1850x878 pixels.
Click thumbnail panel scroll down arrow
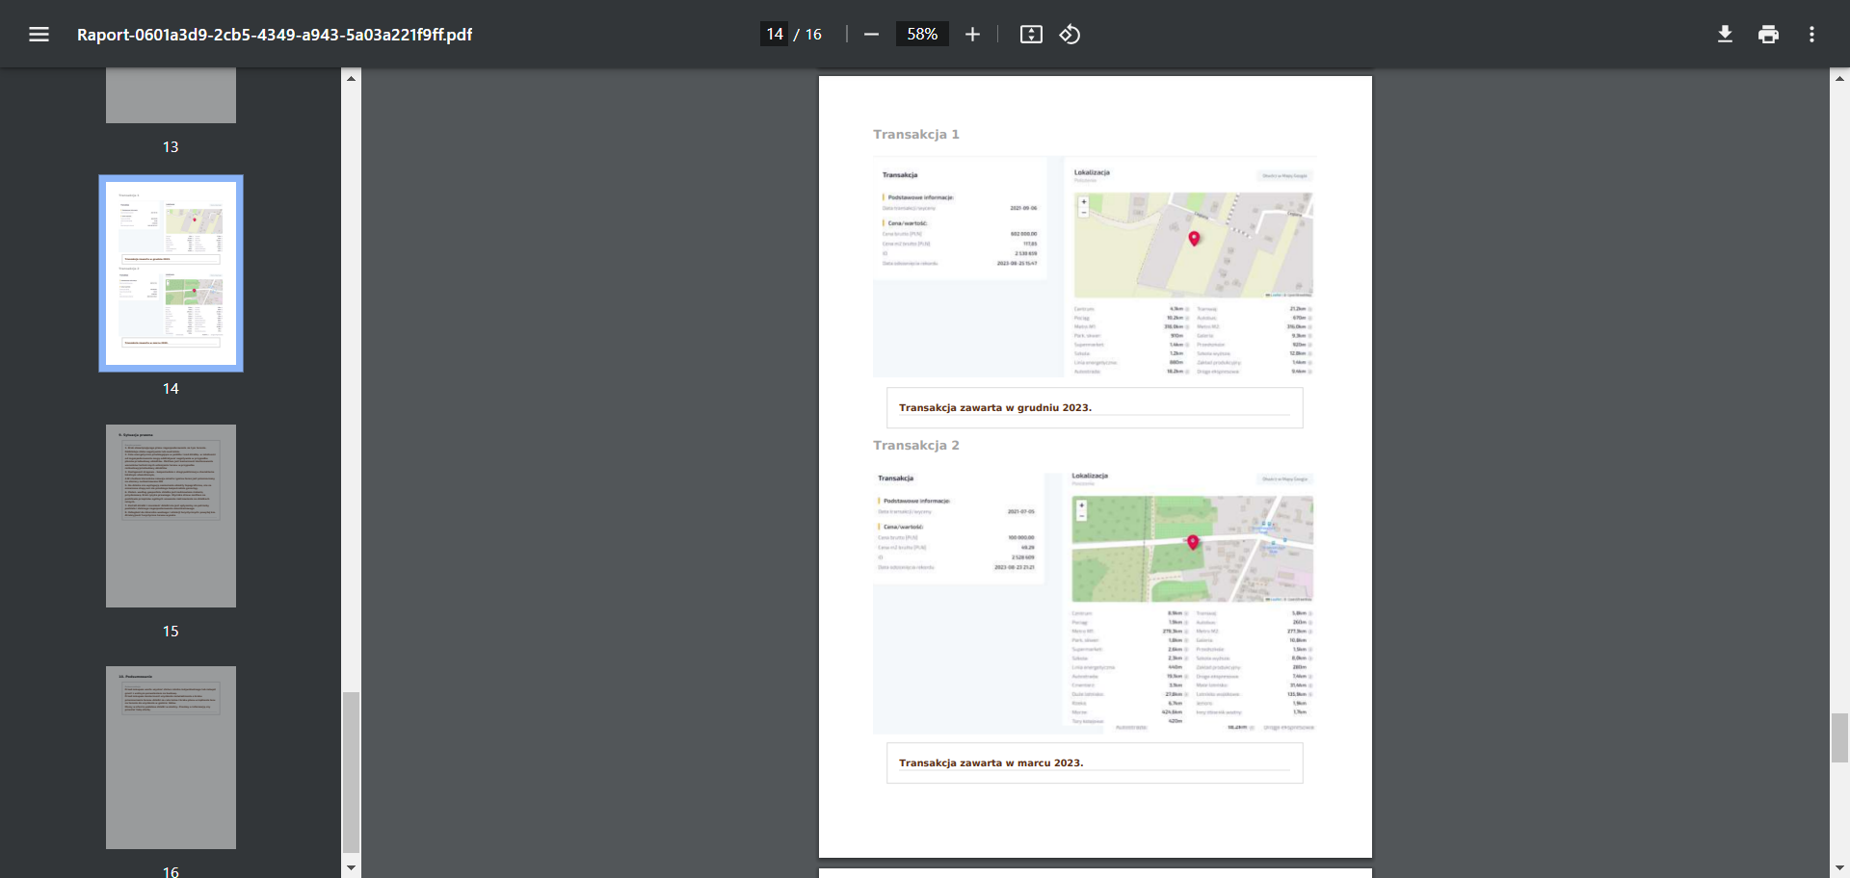(351, 867)
